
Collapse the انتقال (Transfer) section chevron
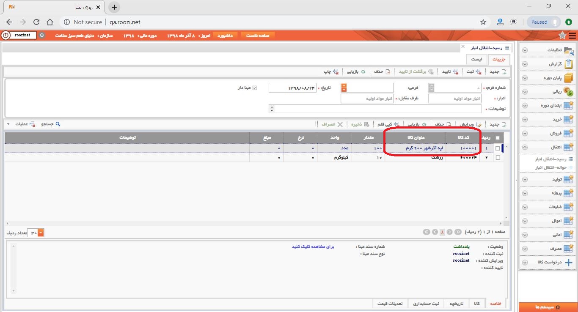[525, 147]
